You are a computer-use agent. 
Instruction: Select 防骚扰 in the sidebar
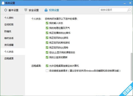point(13,31)
